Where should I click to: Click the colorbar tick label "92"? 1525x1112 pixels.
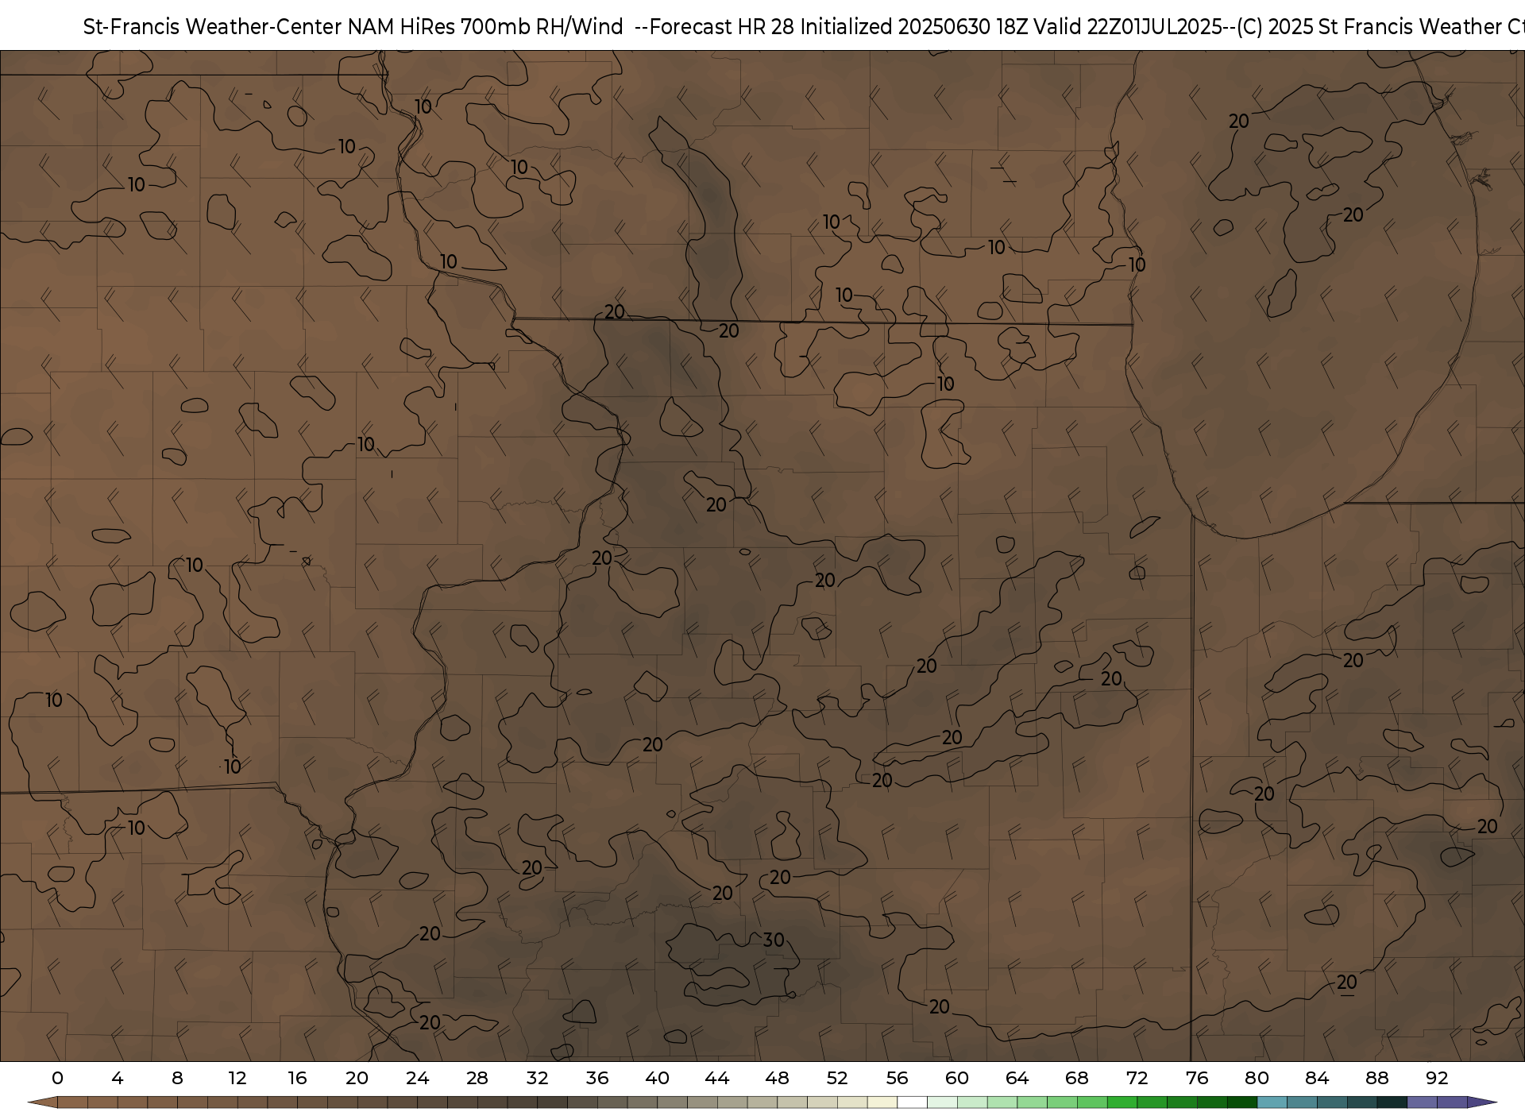(1437, 1078)
